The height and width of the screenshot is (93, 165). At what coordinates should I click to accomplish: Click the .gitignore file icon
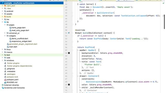pyautogui.click(x=5, y=69)
